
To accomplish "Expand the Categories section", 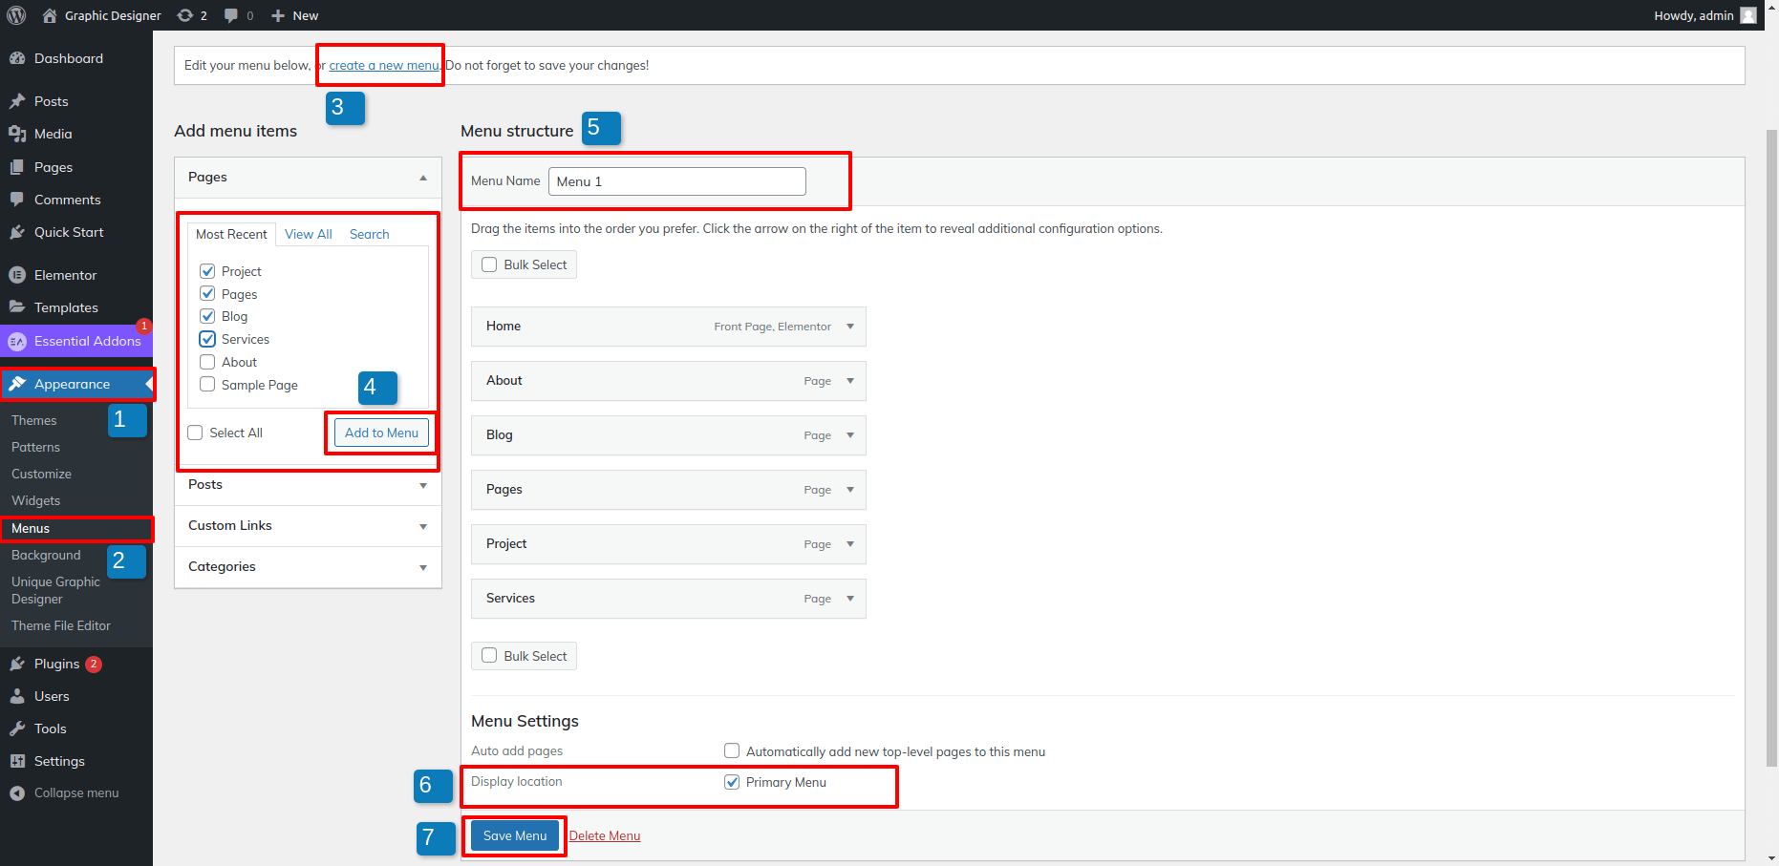I will [x=423, y=567].
